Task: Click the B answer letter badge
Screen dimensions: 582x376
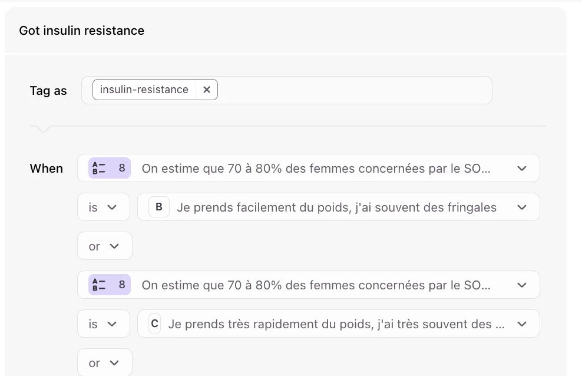Action: coord(159,207)
